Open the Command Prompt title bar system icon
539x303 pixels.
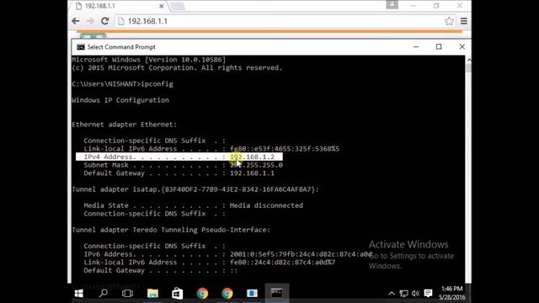[x=81, y=47]
